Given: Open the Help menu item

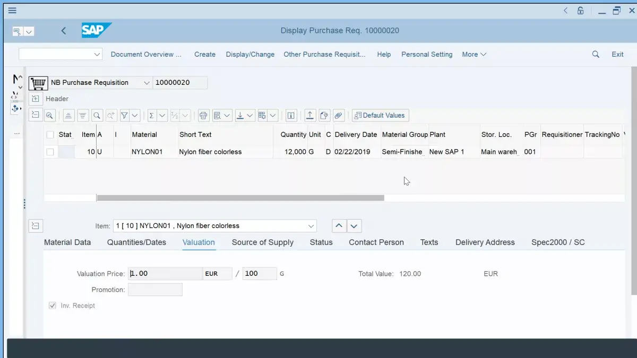Looking at the screenshot, I should pyautogui.click(x=384, y=54).
